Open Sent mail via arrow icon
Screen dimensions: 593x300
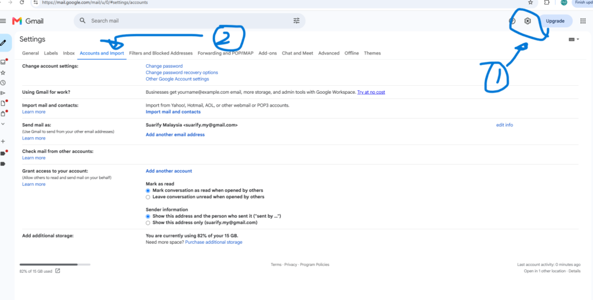pyautogui.click(x=3, y=93)
